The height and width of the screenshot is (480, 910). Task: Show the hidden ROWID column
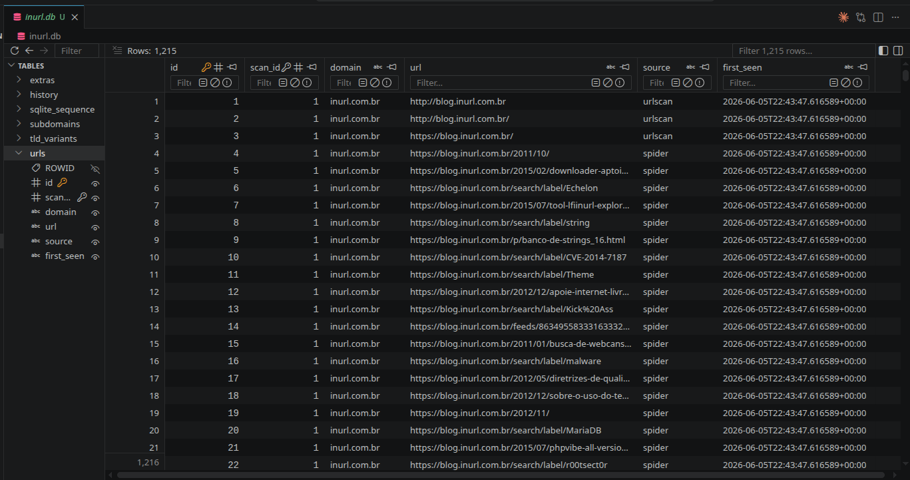tap(95, 168)
